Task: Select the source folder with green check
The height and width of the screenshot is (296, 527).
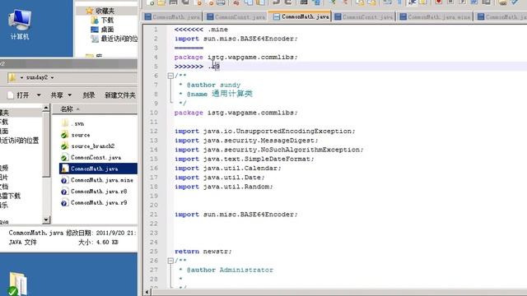Action: (76, 135)
